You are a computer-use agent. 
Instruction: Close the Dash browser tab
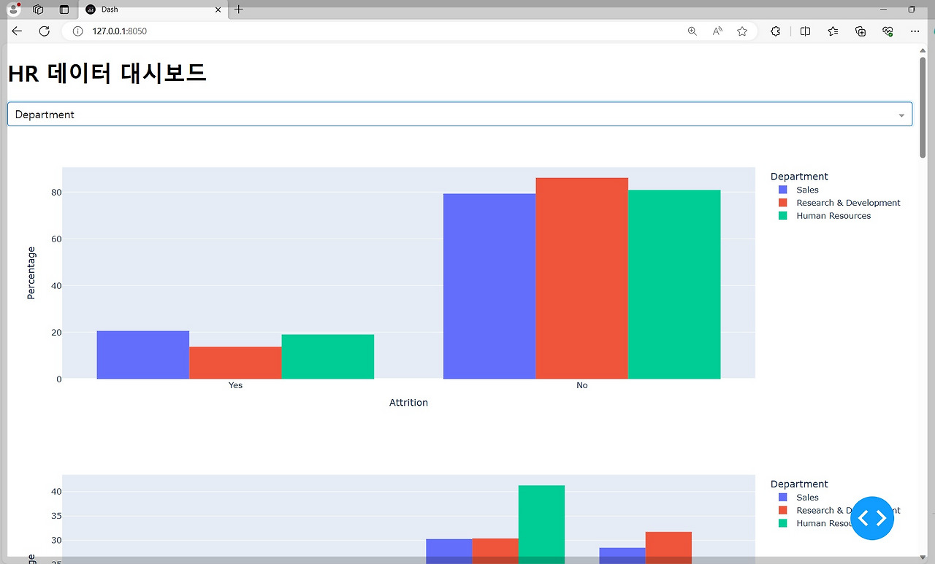coord(218,9)
